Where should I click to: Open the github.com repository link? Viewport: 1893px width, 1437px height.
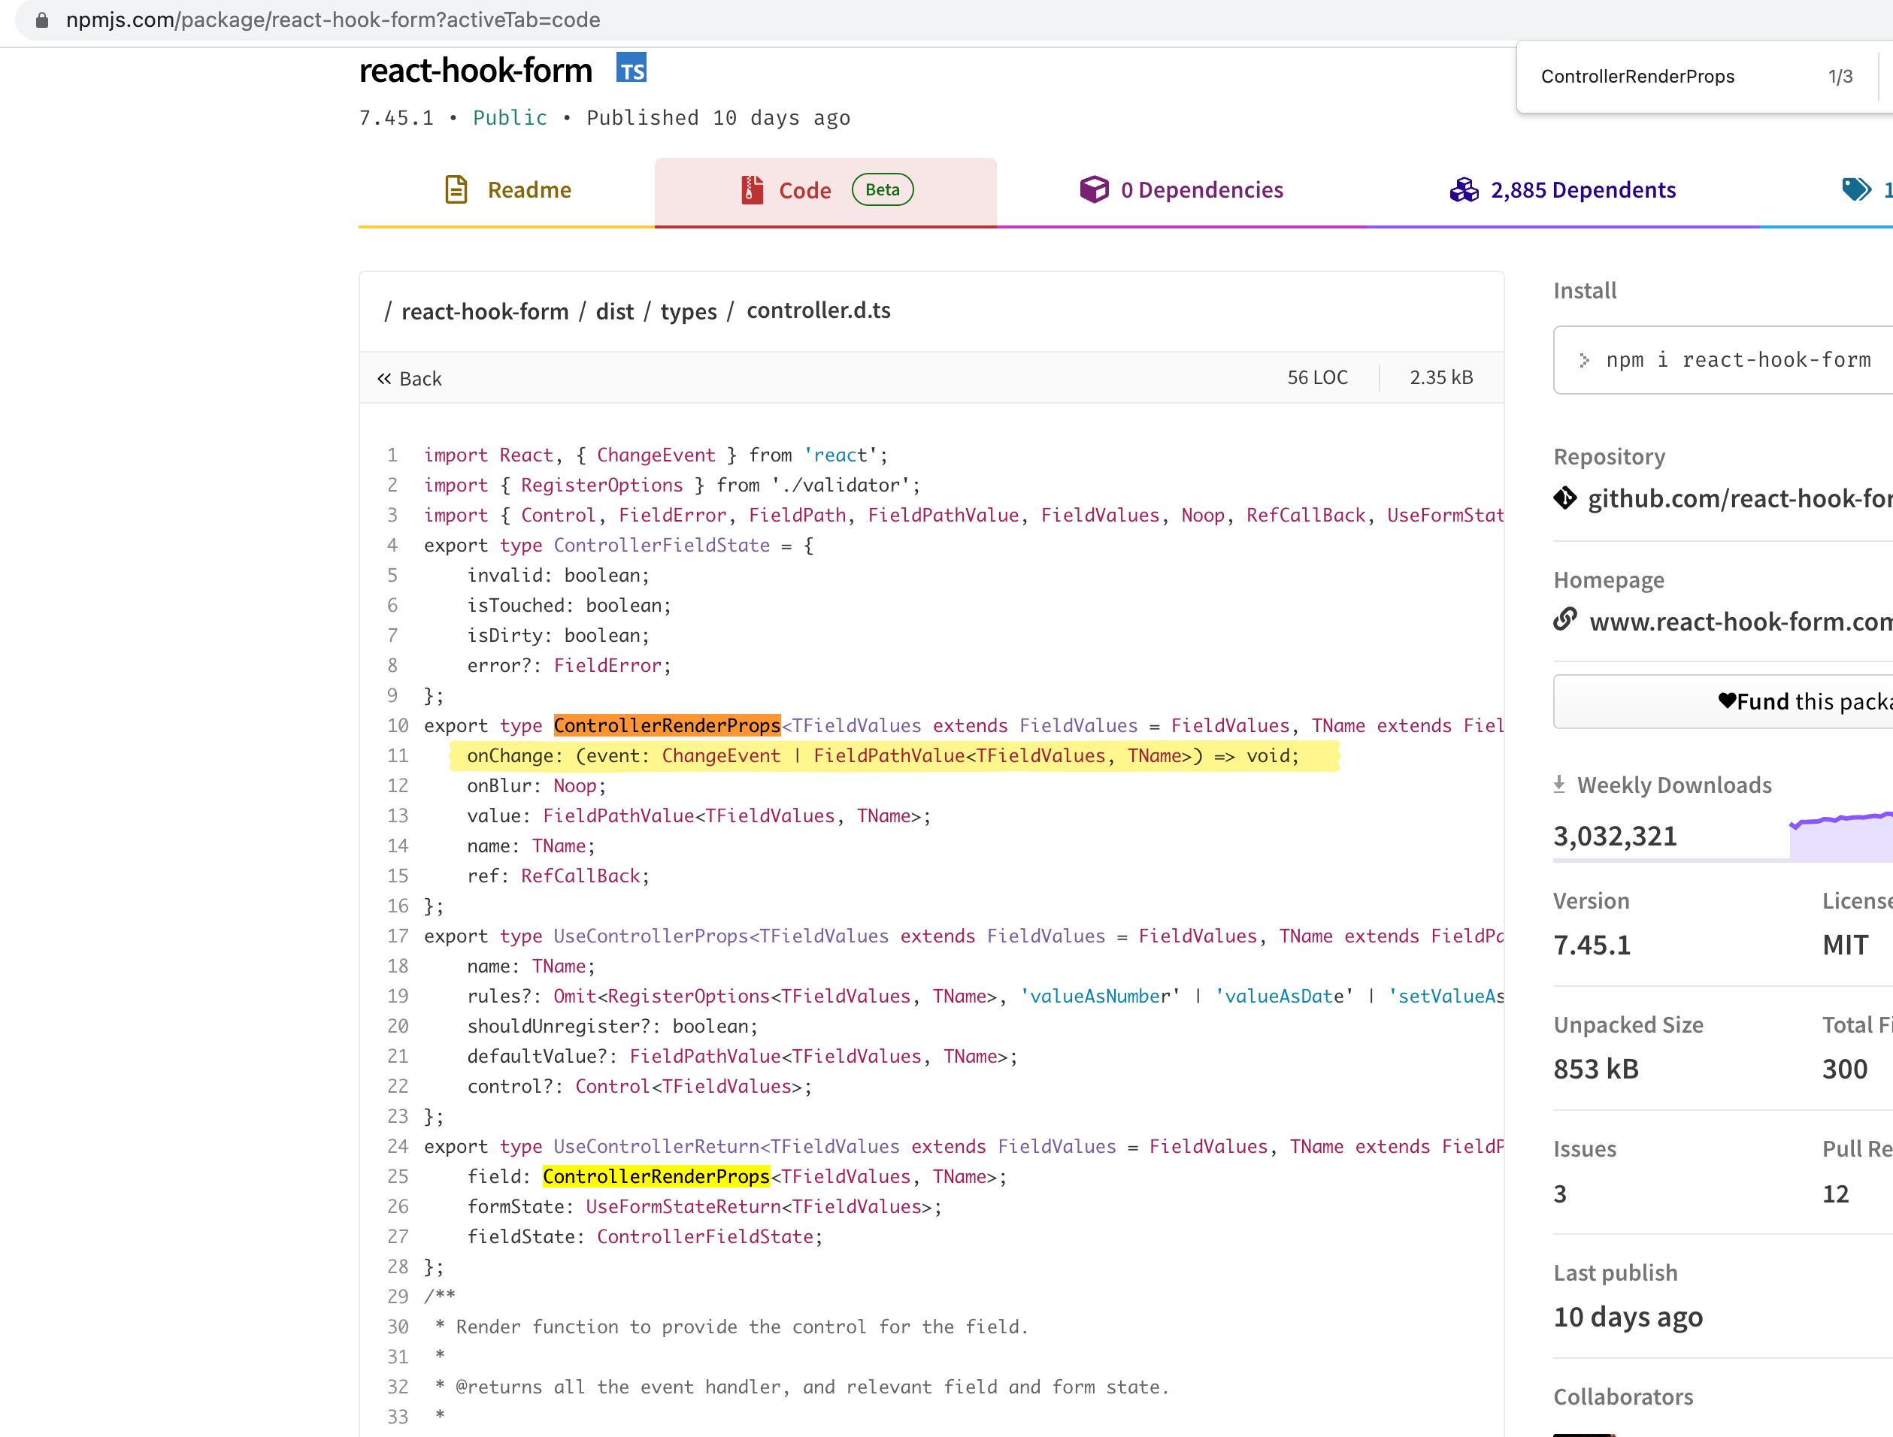pos(1737,499)
